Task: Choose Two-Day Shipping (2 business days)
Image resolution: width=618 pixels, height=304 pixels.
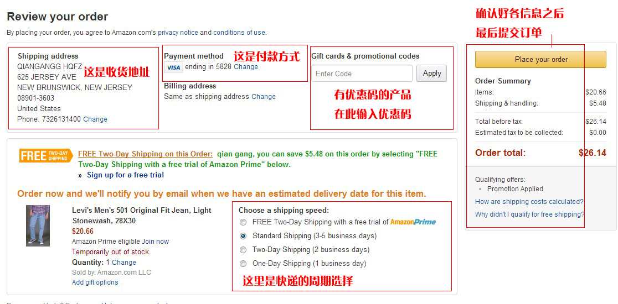Action: [243, 250]
